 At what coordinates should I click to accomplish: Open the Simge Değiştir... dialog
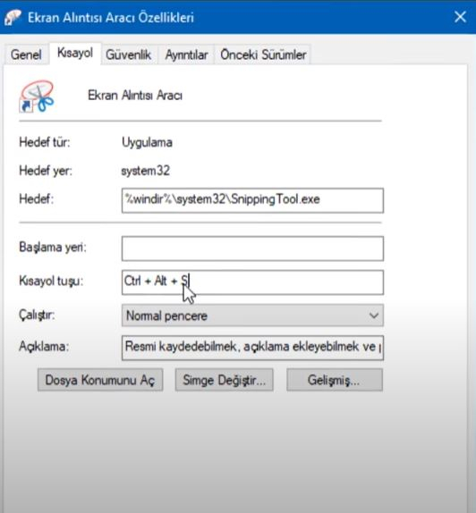[224, 380]
